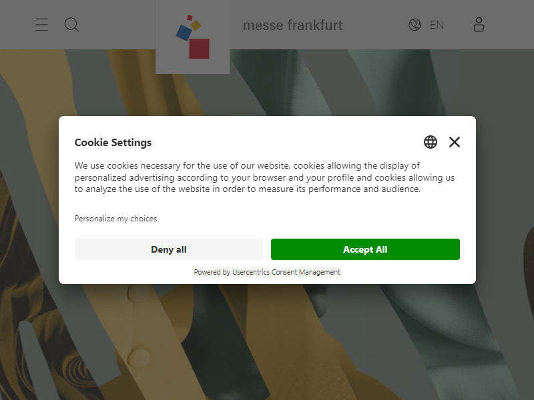
Task: Click the globe icon beside EN
Action: pos(415,25)
